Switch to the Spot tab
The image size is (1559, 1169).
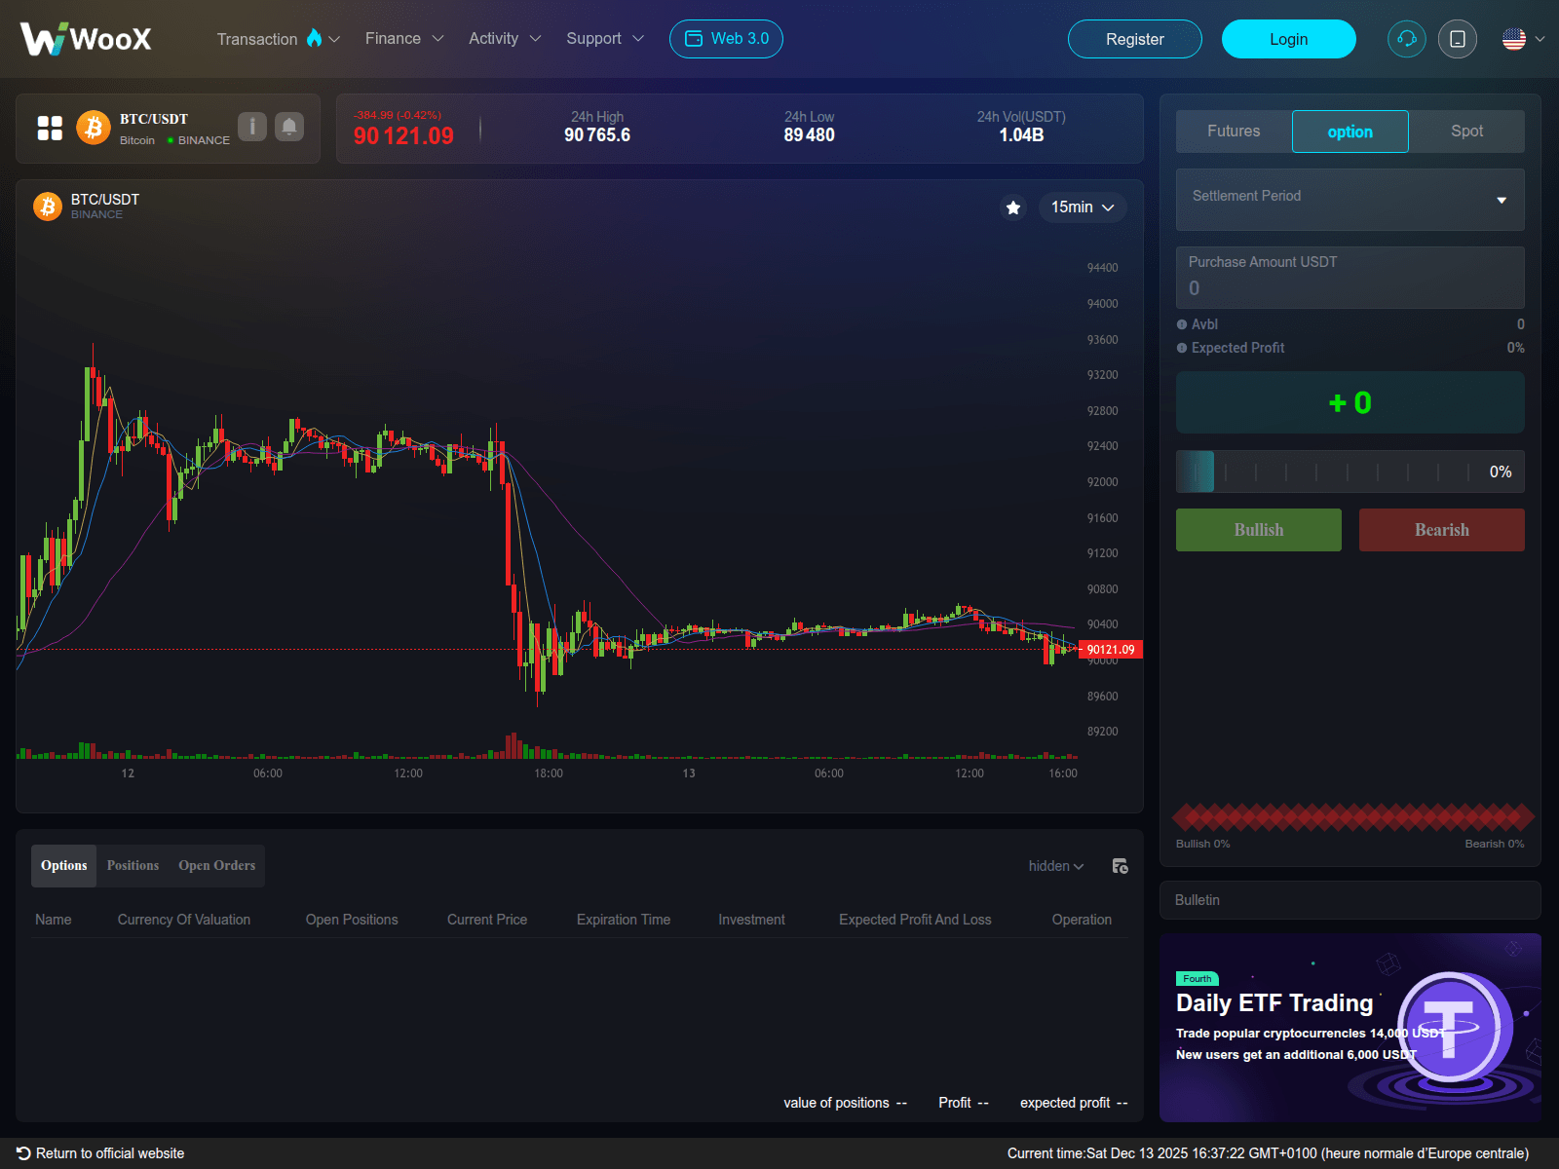pos(1466,132)
